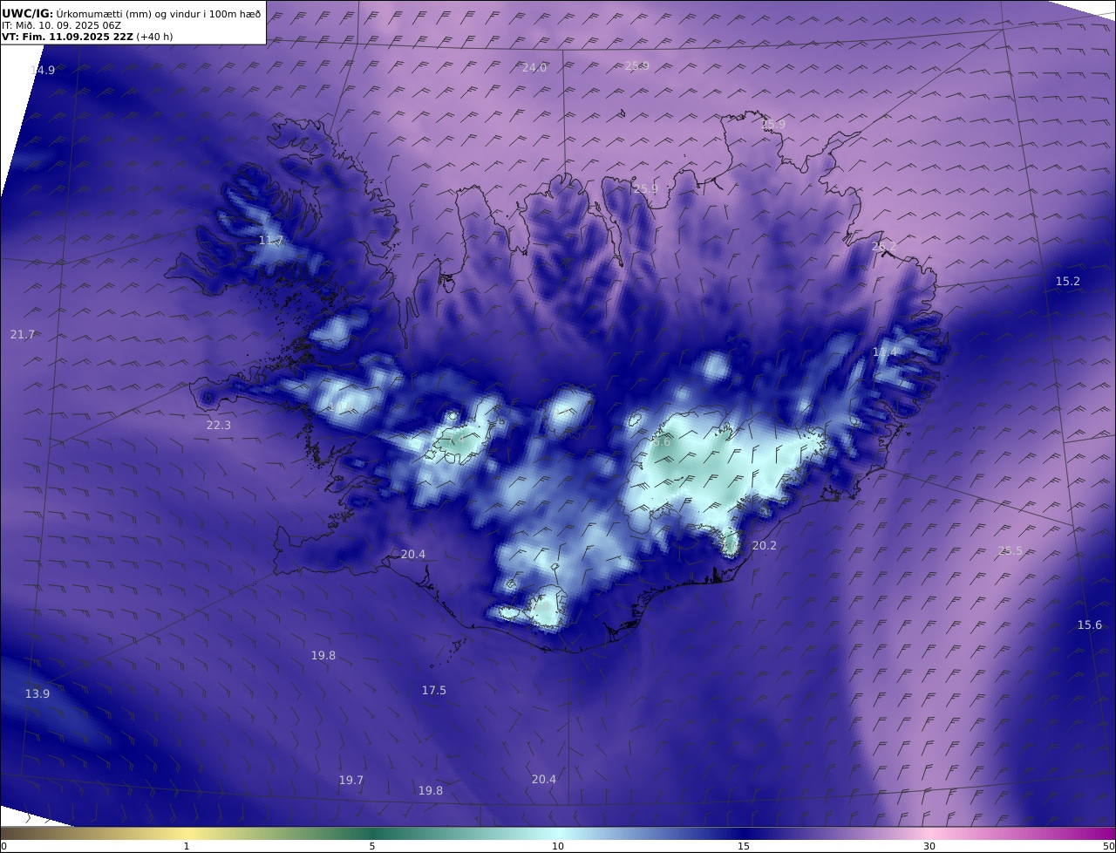Click the 15.6 value label on the map
The image size is (1116, 853).
tap(1090, 625)
